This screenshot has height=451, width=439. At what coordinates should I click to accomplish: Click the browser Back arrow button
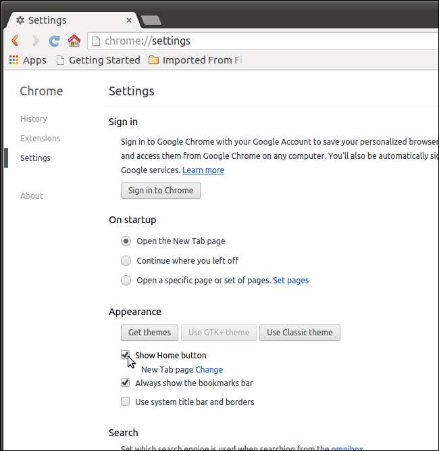tap(15, 41)
